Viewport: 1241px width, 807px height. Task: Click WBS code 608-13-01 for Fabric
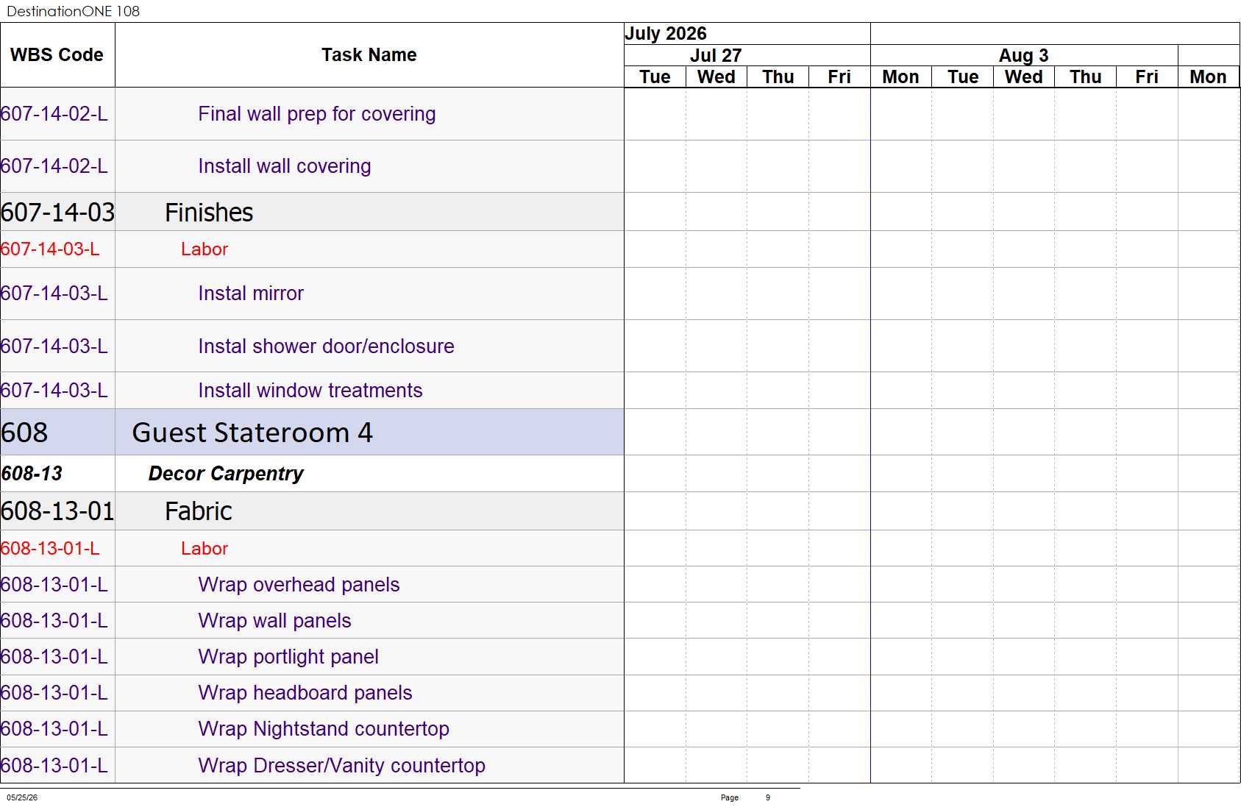click(x=57, y=511)
